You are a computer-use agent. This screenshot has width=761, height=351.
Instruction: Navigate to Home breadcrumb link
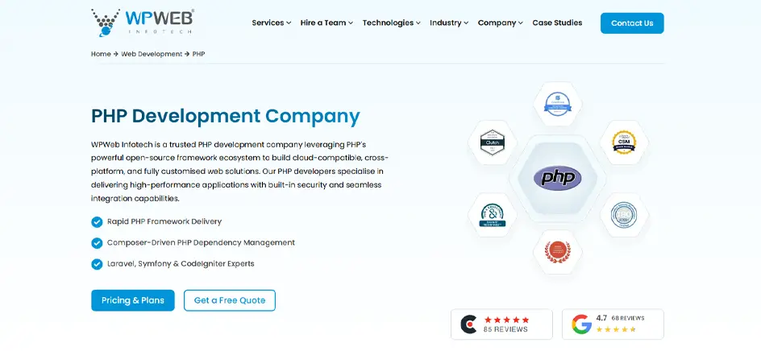[101, 54]
